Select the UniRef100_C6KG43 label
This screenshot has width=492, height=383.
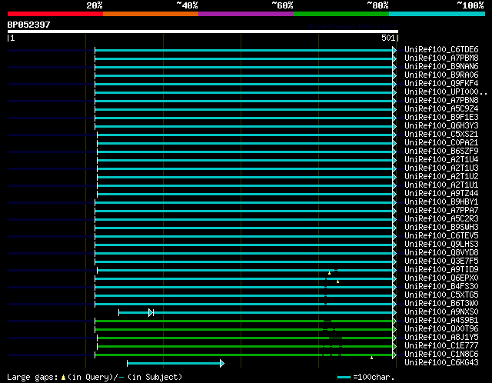441,363
